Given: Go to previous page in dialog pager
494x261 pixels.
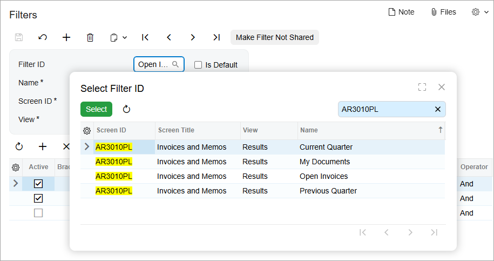Looking at the screenshot, I should pos(386,232).
